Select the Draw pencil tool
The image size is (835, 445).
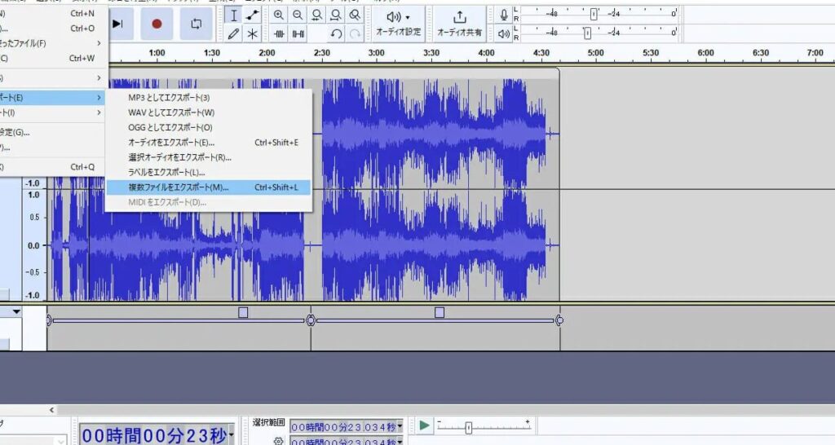(x=234, y=34)
